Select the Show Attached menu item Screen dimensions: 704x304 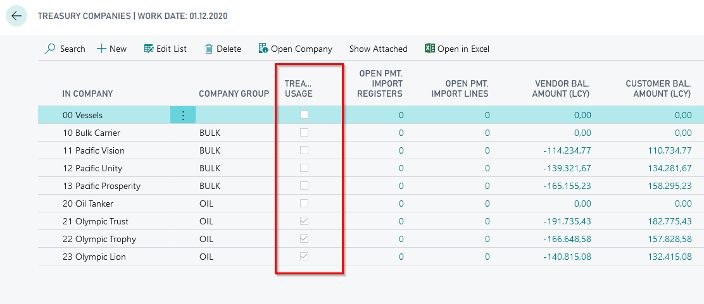click(x=378, y=49)
